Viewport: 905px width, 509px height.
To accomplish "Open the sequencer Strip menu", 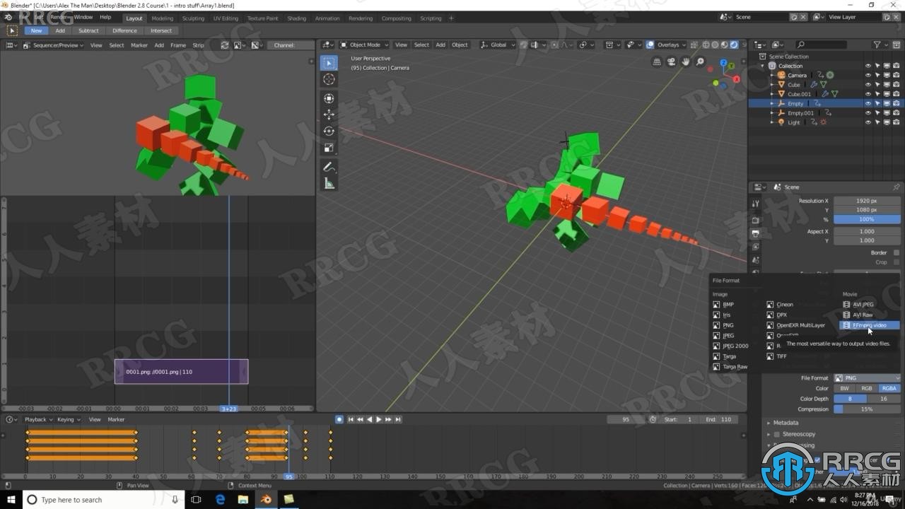I will coord(198,45).
